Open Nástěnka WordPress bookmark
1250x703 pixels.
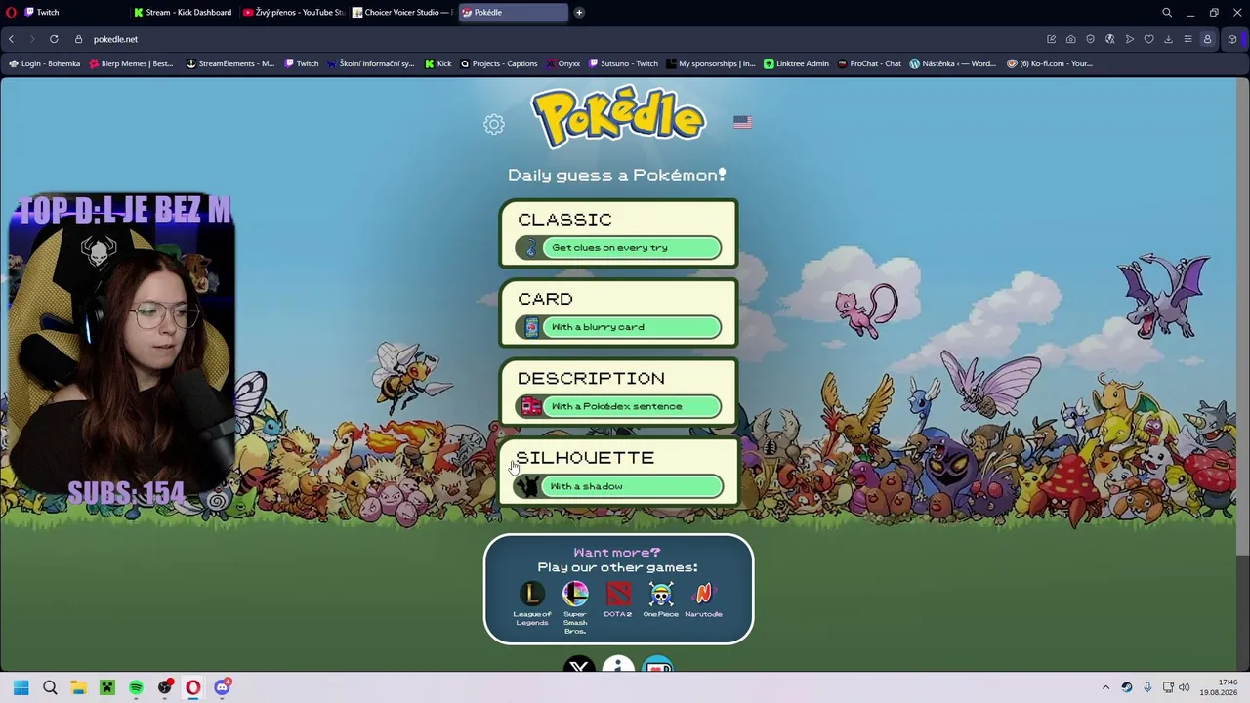[952, 63]
